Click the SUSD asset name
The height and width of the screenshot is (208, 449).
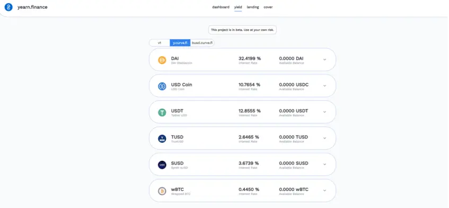click(177, 163)
